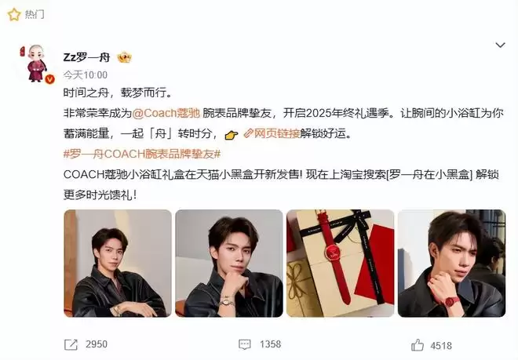Viewport: 518px width, 360px height.
Task: Like the post with thumbs-up icon
Action: click(x=418, y=345)
